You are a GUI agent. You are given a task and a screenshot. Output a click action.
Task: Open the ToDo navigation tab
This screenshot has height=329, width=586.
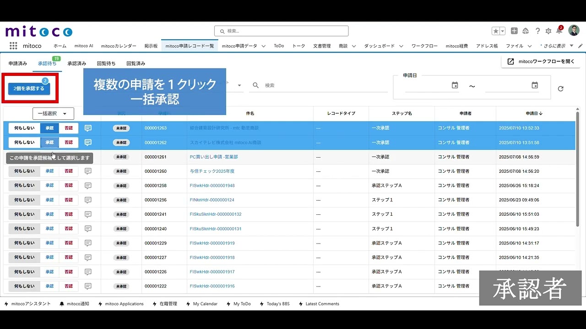[x=279, y=46]
